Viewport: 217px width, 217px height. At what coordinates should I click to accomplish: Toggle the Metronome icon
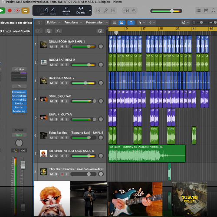[134, 10]
